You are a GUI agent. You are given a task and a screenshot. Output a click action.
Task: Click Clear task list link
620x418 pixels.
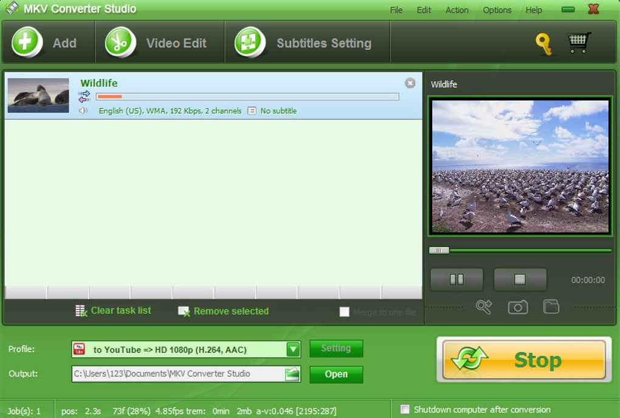(x=121, y=311)
